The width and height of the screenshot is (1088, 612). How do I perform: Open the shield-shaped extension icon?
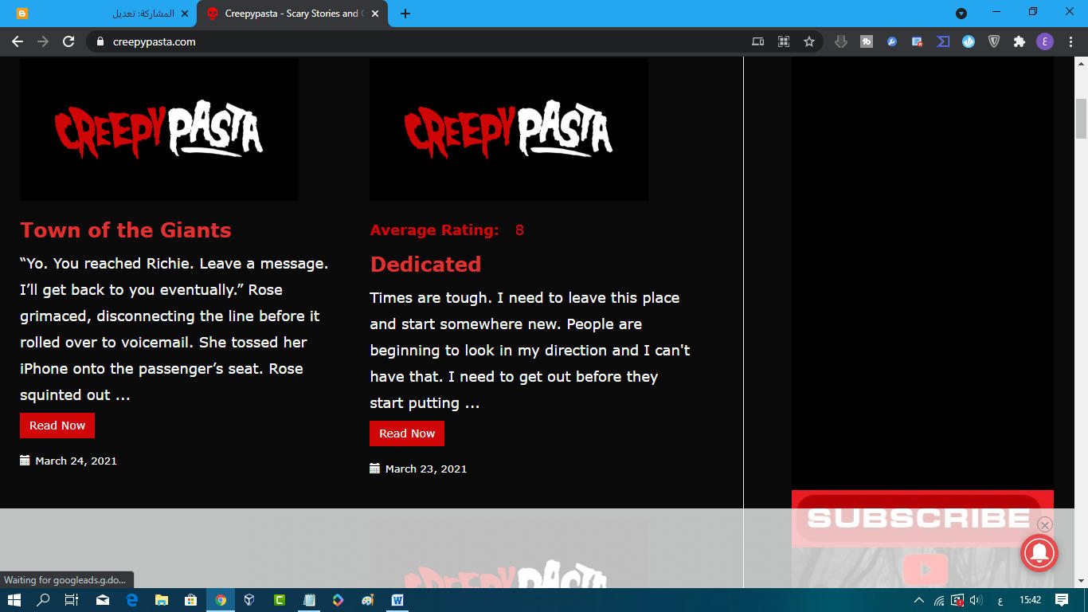pyautogui.click(x=994, y=41)
